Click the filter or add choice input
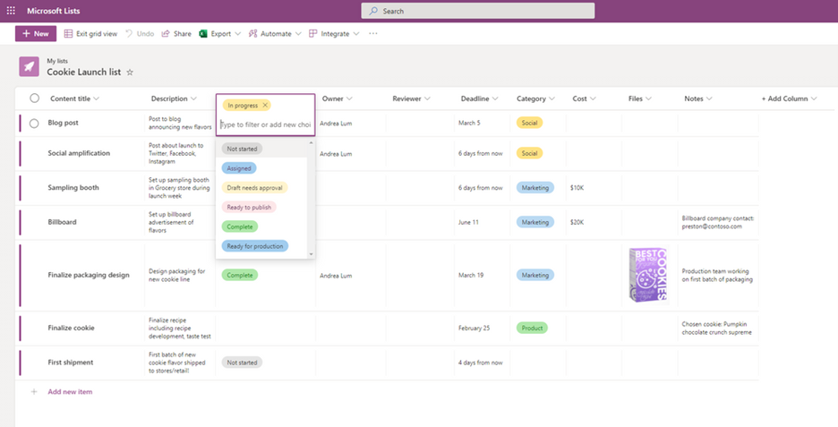Screen dimensions: 838x427 coord(266,124)
